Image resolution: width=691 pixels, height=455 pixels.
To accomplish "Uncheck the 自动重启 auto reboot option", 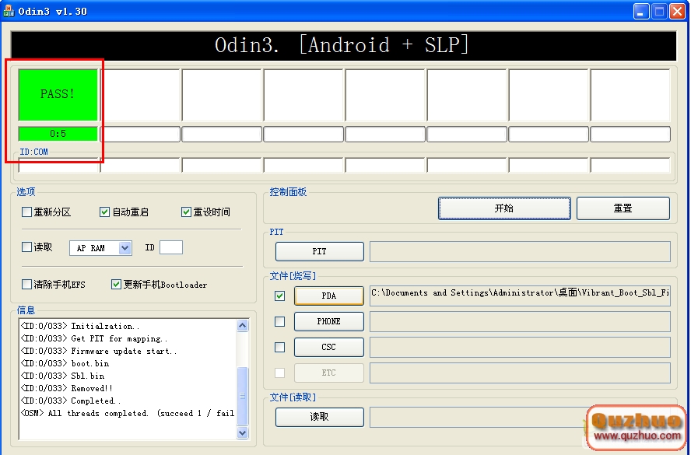I will click(x=105, y=212).
